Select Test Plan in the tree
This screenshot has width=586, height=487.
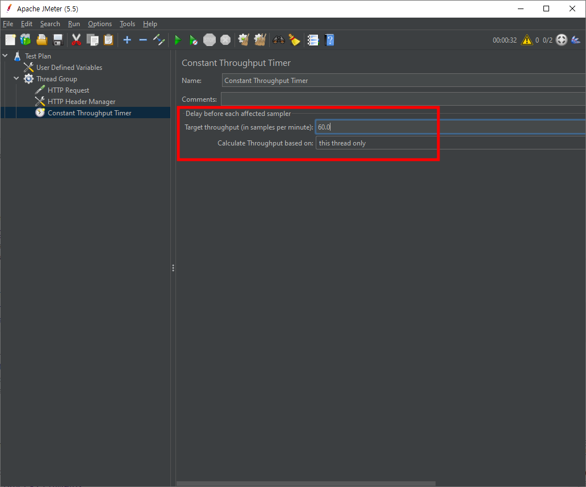pos(37,56)
